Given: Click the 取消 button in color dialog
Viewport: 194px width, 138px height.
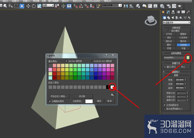Looking at the screenshot, I should coord(110,101).
